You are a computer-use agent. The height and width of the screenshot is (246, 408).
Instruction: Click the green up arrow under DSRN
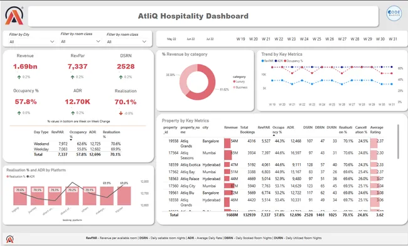point(121,77)
